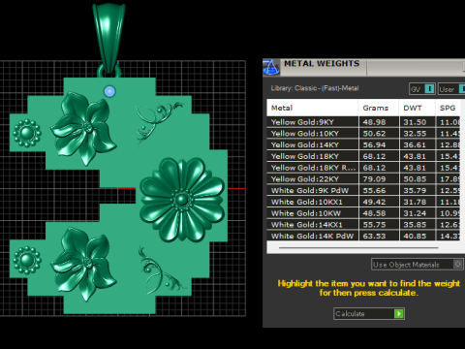The height and width of the screenshot is (349, 465).
Task: Click the 50.85 DWT value
Action: coord(415,179)
